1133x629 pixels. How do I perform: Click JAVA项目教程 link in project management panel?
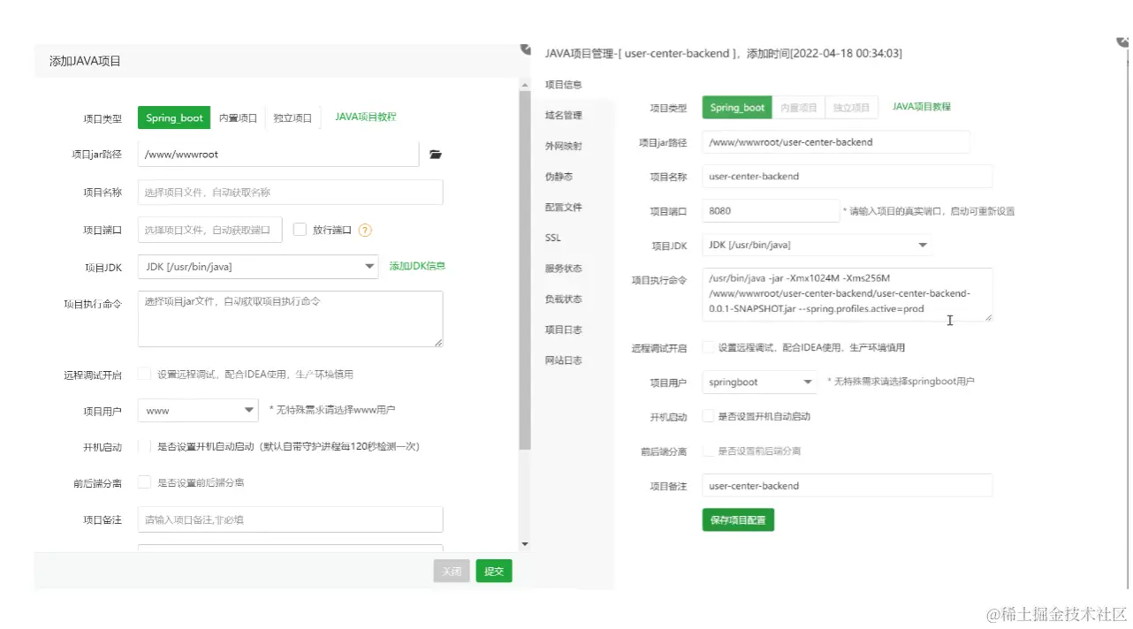(x=922, y=106)
